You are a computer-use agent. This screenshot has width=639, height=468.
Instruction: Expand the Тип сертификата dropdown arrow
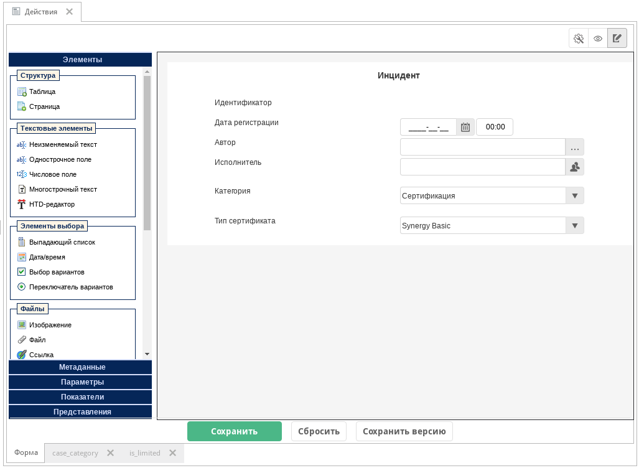(x=575, y=225)
